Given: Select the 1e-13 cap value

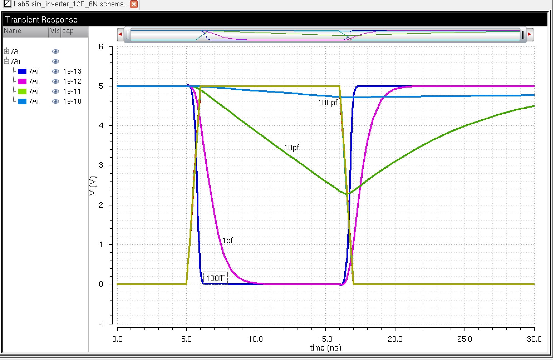Looking at the screenshot, I should click(x=72, y=71).
